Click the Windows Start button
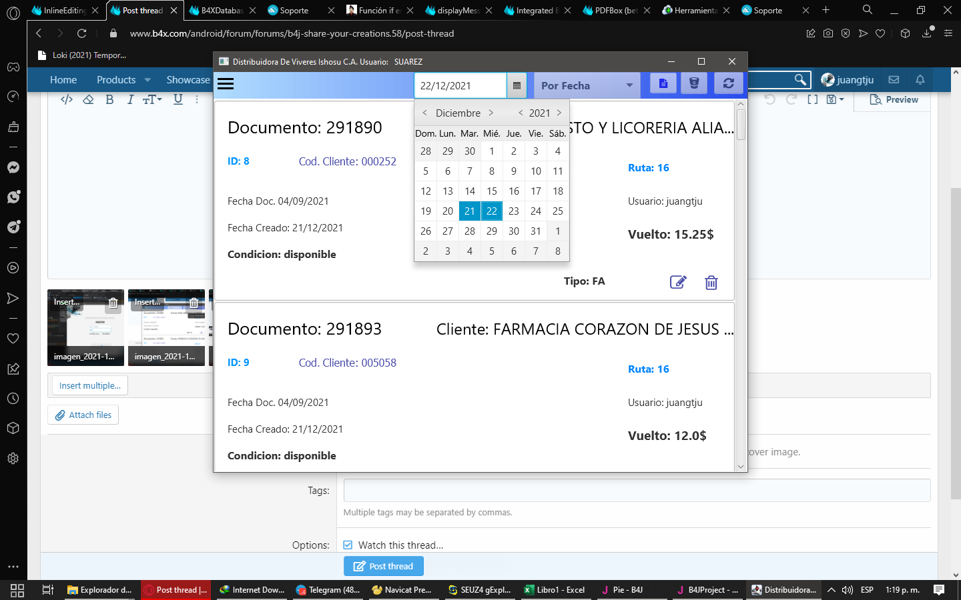The width and height of the screenshot is (961, 600). (17, 590)
